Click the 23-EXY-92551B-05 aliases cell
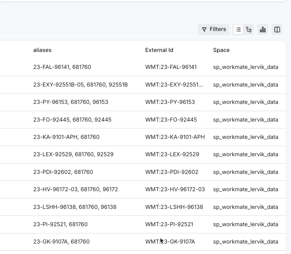The height and width of the screenshot is (254, 291). 81,85
